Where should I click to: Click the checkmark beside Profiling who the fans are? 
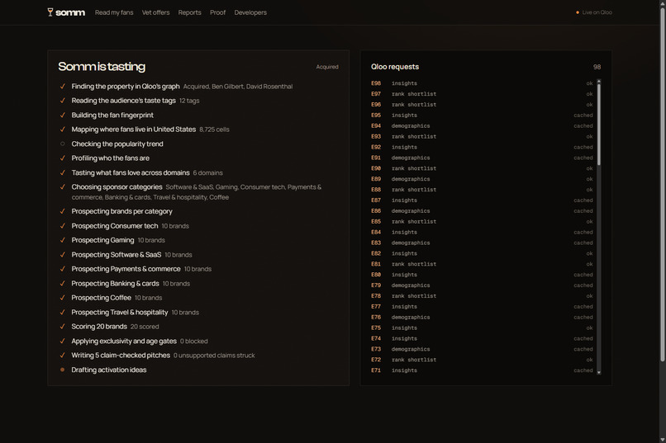pos(63,158)
